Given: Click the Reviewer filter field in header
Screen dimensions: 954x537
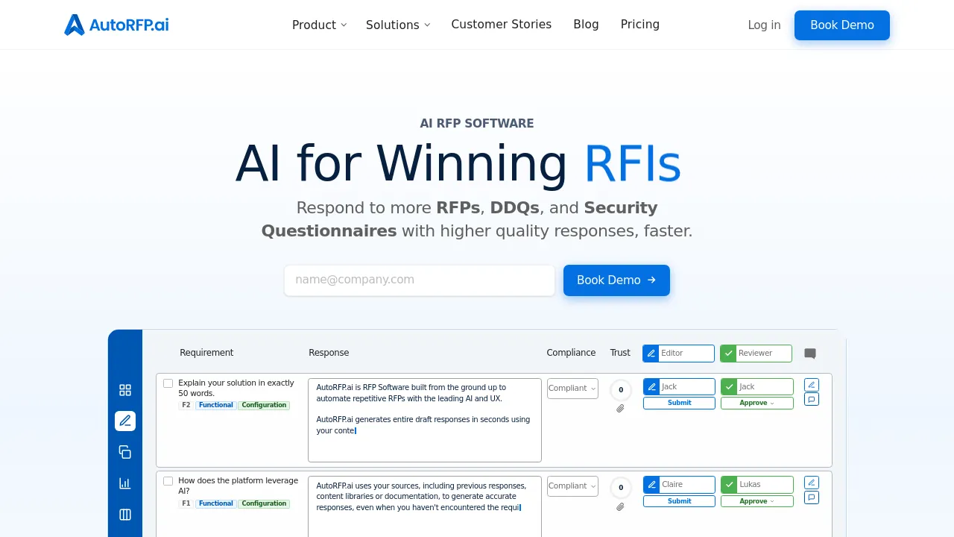Looking at the screenshot, I should pyautogui.click(x=765, y=354).
